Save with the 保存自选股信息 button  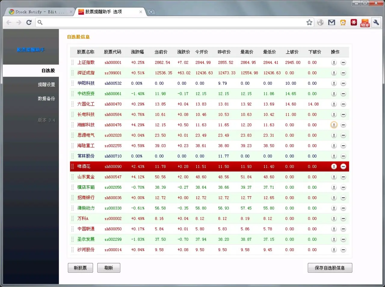click(x=330, y=268)
